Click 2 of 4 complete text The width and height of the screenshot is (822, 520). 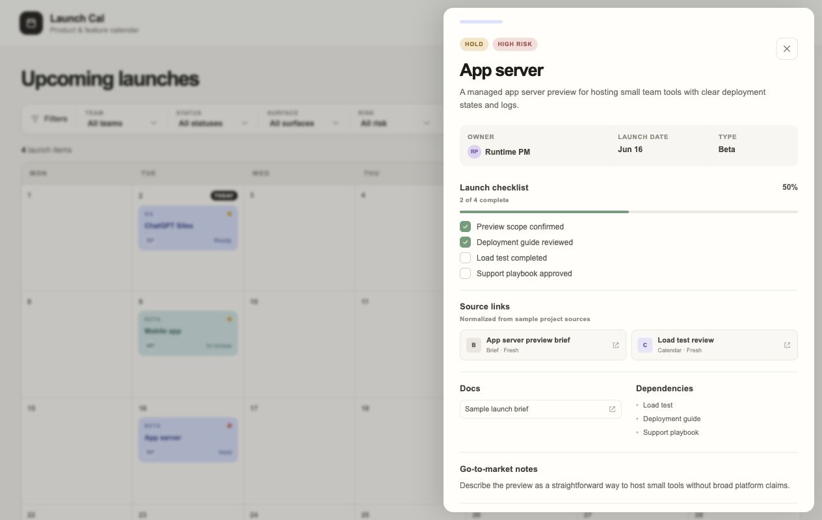pyautogui.click(x=484, y=200)
